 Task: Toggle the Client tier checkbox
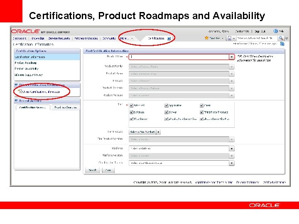point(201,105)
